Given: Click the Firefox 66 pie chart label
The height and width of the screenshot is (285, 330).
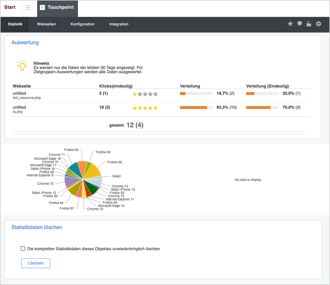Looking at the screenshot, I should click(x=115, y=162).
